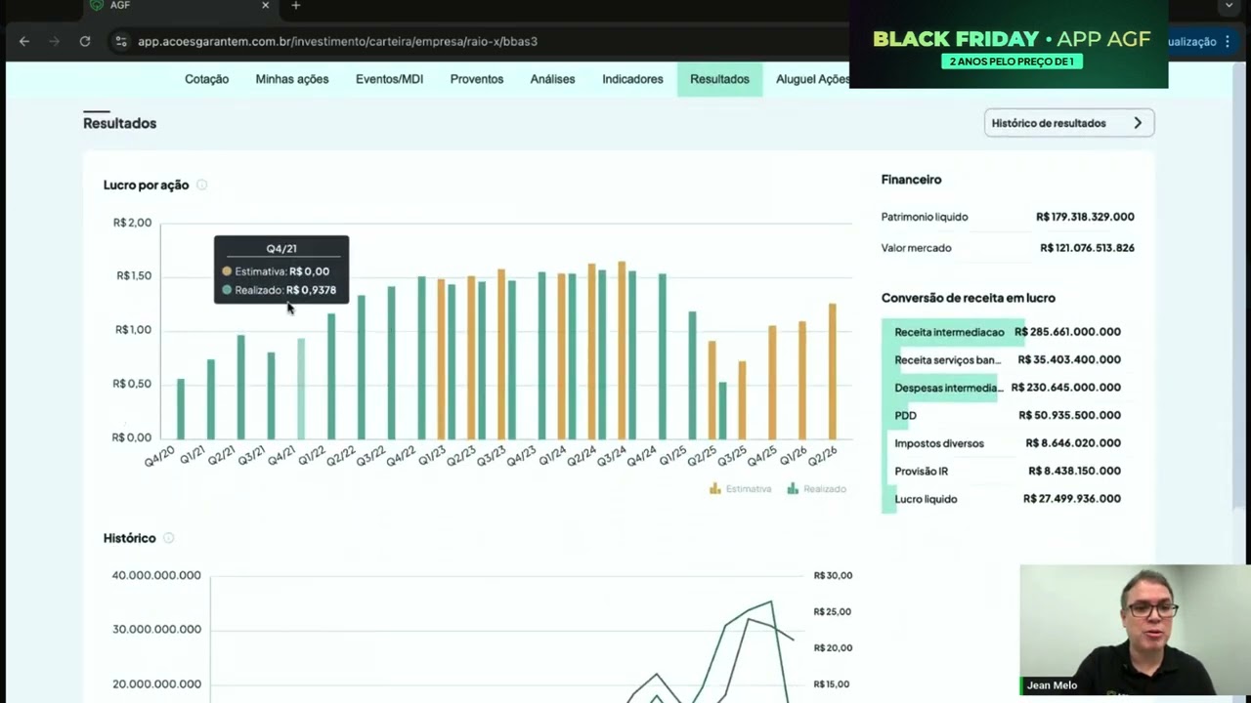Open the Eventos/MDI tab

(x=389, y=79)
